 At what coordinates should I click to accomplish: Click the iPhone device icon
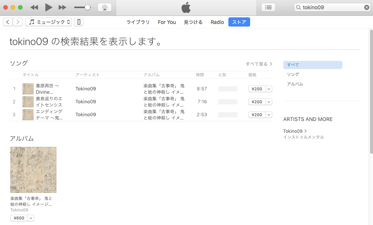click(x=79, y=22)
